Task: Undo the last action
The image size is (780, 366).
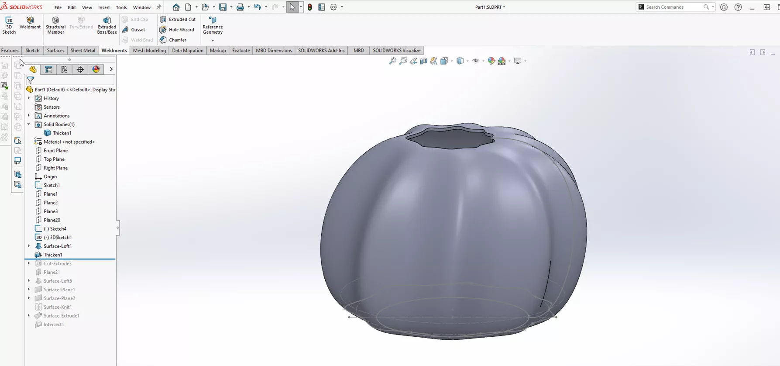Action: [258, 7]
